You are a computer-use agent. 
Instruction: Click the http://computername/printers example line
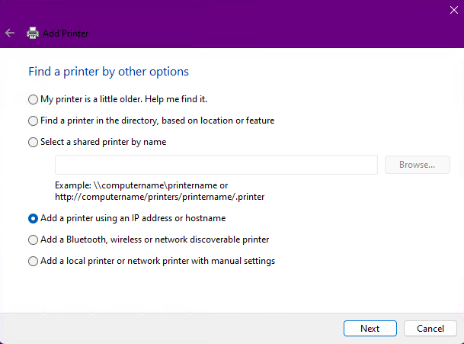[159, 197]
